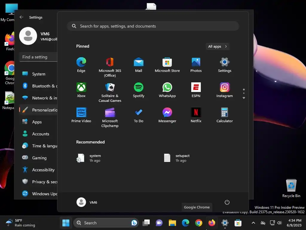The width and height of the screenshot is (306, 230).
Task: Open Settings from the pinned apps
Action: 225,65
